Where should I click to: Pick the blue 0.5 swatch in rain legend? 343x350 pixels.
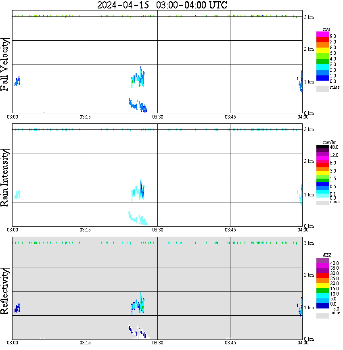point(322,184)
